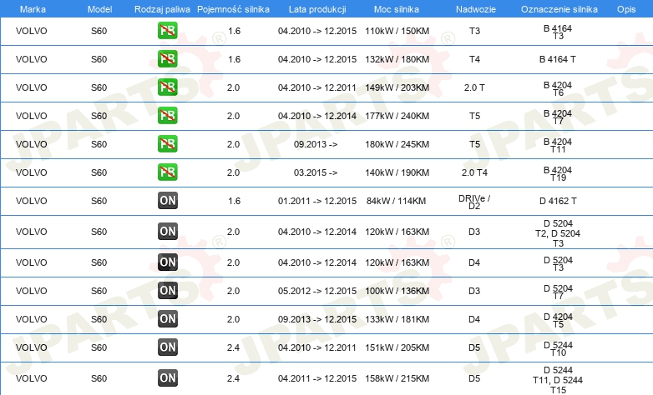This screenshot has width=653, height=395.
Task: Click the Opis column header
Action: point(626,9)
